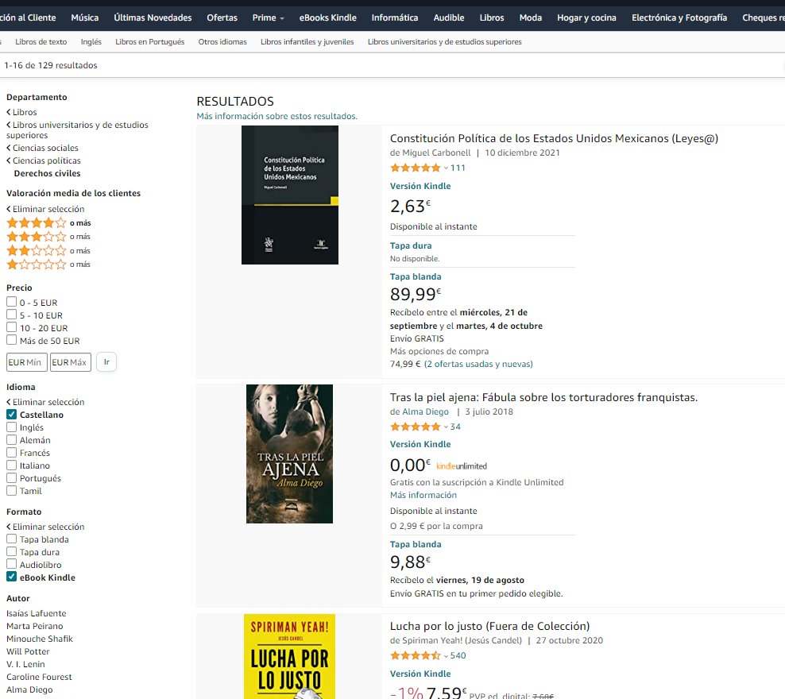
Task: Click the Ir price filter button
Action: click(106, 361)
